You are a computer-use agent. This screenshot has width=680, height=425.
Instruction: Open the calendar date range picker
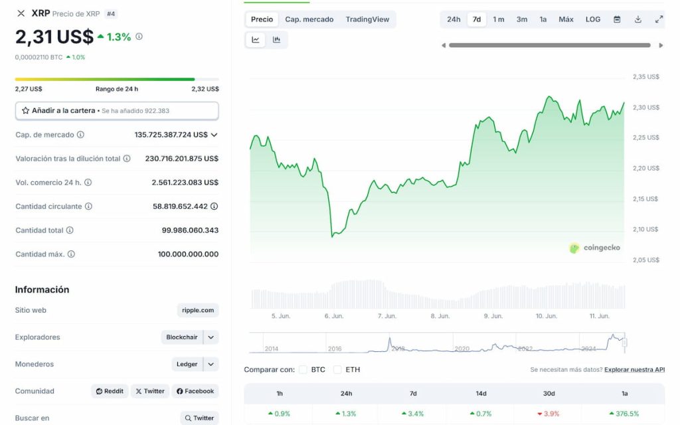pyautogui.click(x=617, y=19)
